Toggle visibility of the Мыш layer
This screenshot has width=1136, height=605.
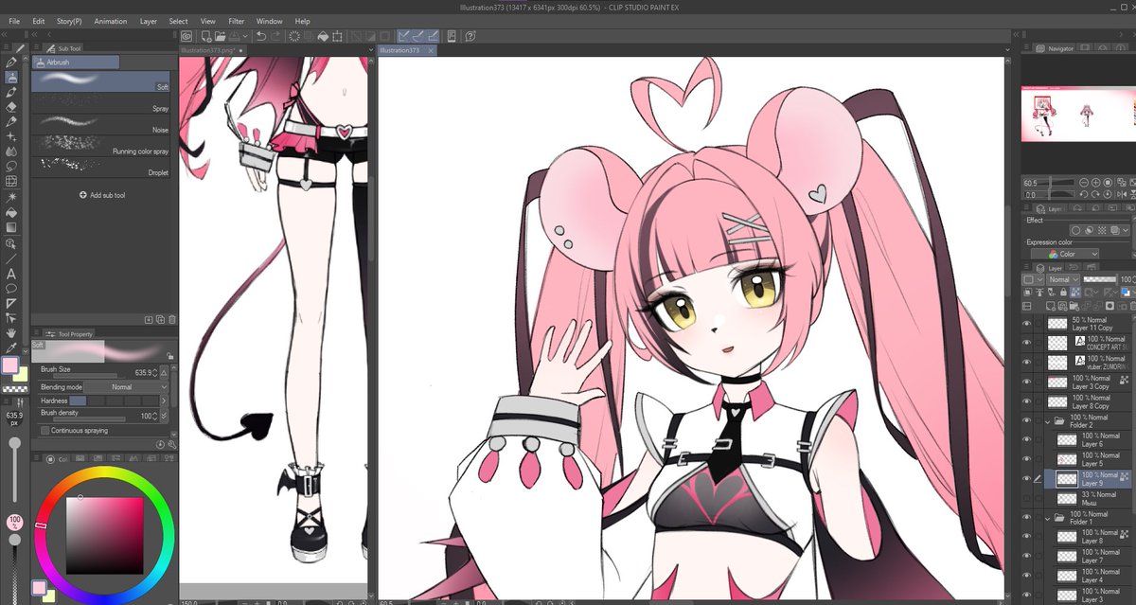pos(1025,499)
